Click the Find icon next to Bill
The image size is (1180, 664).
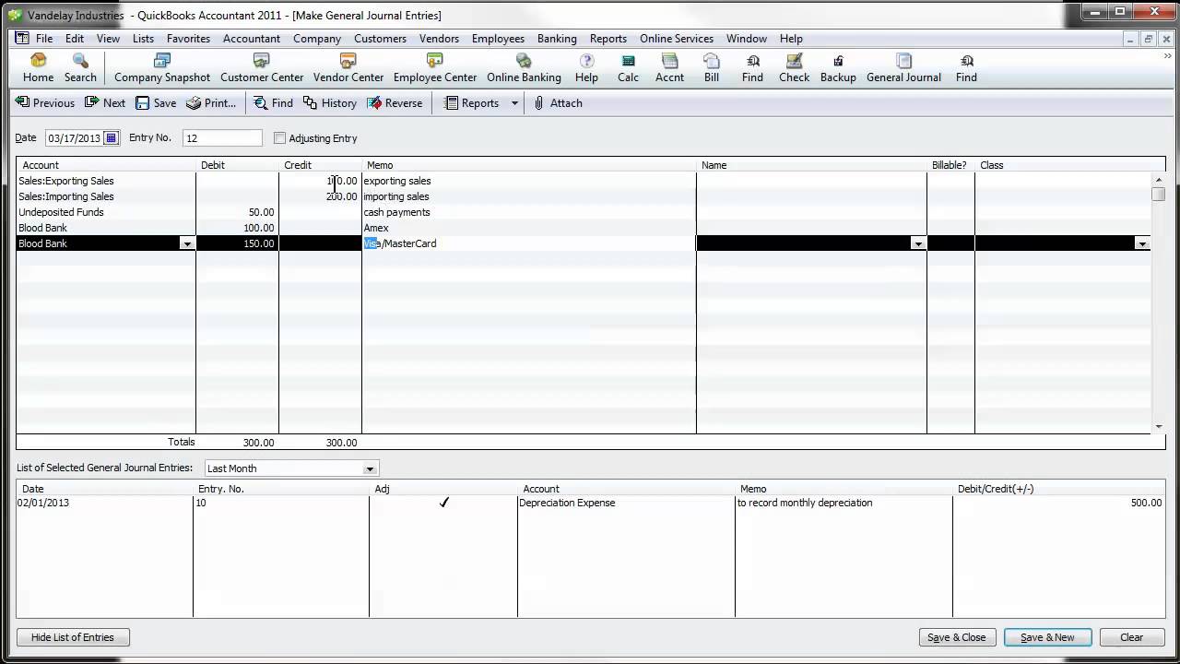pos(752,68)
